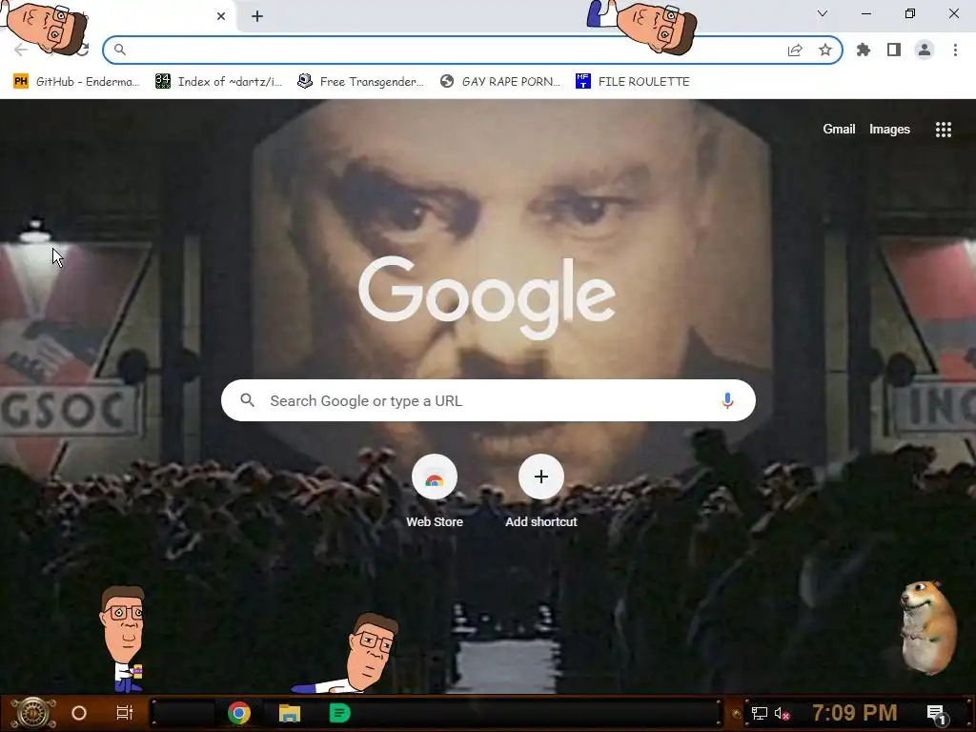Click the magnifier icon in Google search box
This screenshot has height=732, width=976.
247,400
